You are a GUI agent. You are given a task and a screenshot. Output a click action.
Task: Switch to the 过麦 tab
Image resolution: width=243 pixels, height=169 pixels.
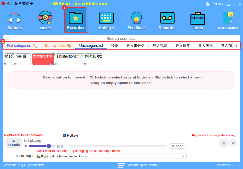coord(114,46)
